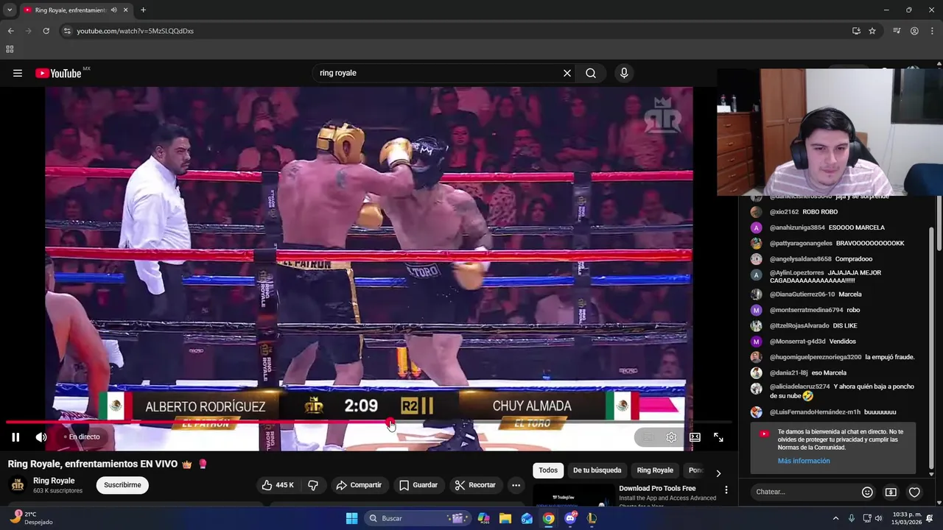
Task: Open weather widget 21°C Despejado
Action: [x=31, y=518]
